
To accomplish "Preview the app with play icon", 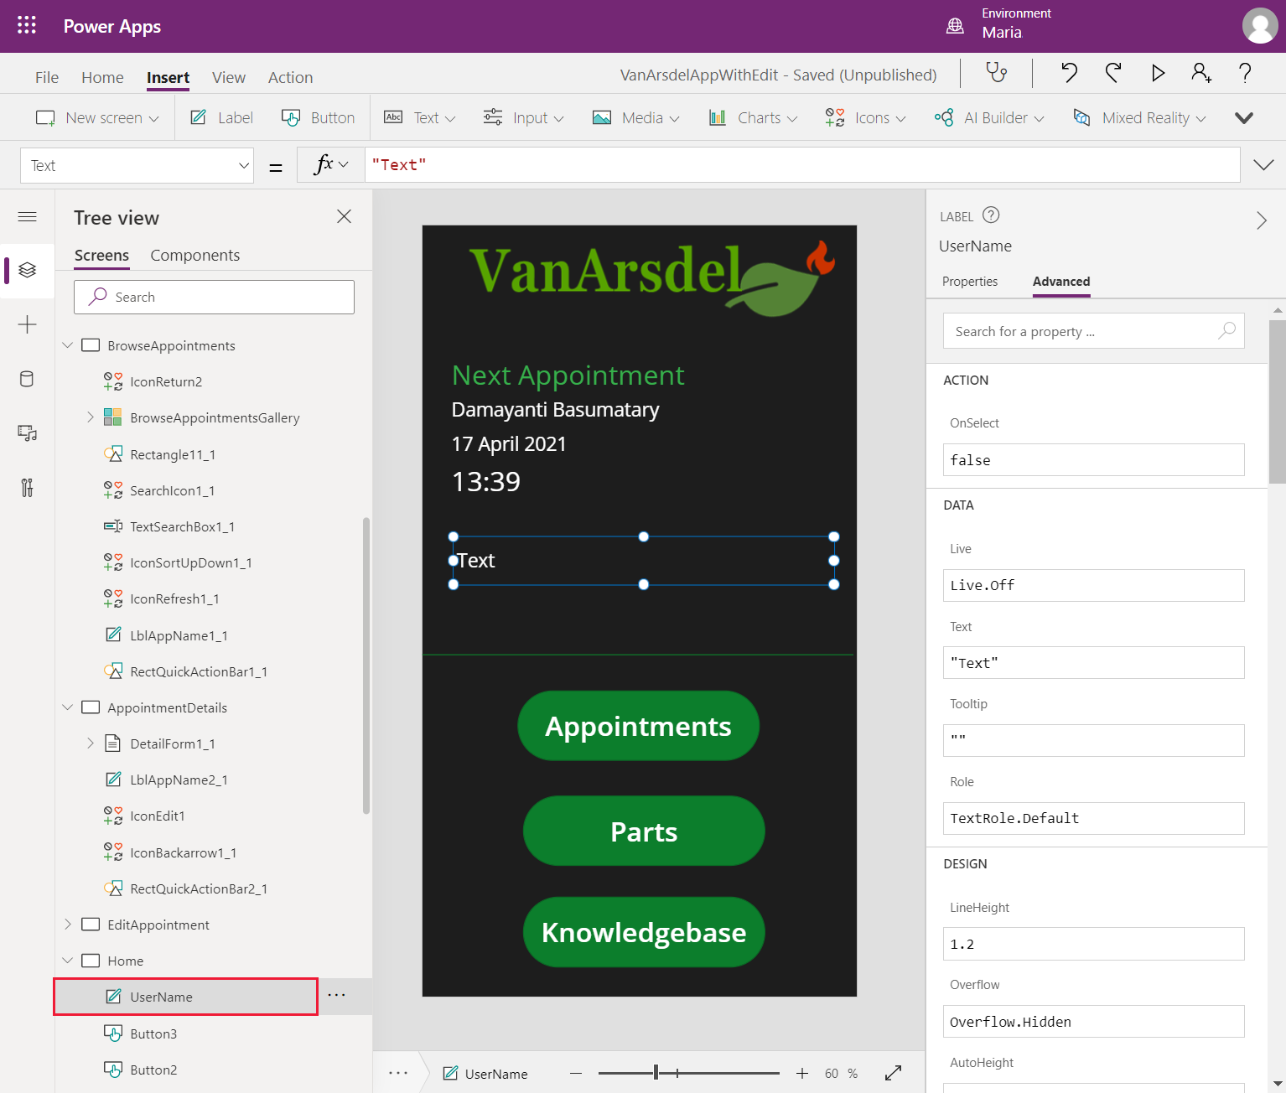I will coord(1158,73).
